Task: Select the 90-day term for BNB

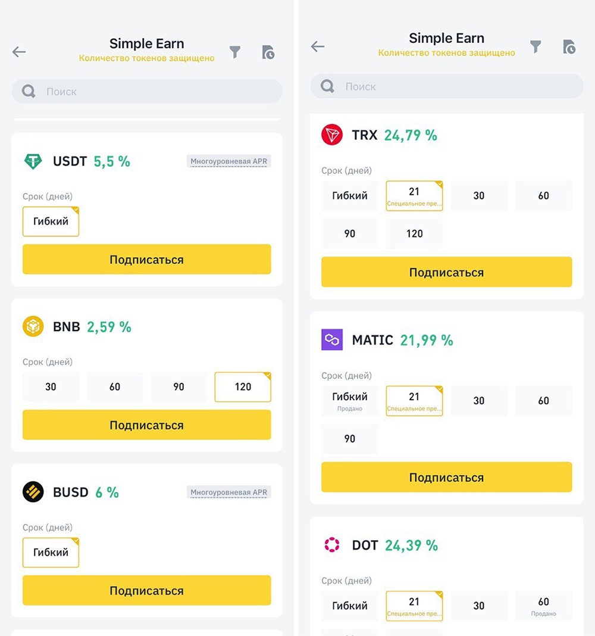Action: (178, 387)
